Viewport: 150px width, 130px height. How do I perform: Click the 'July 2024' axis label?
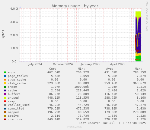(x=35, y=64)
